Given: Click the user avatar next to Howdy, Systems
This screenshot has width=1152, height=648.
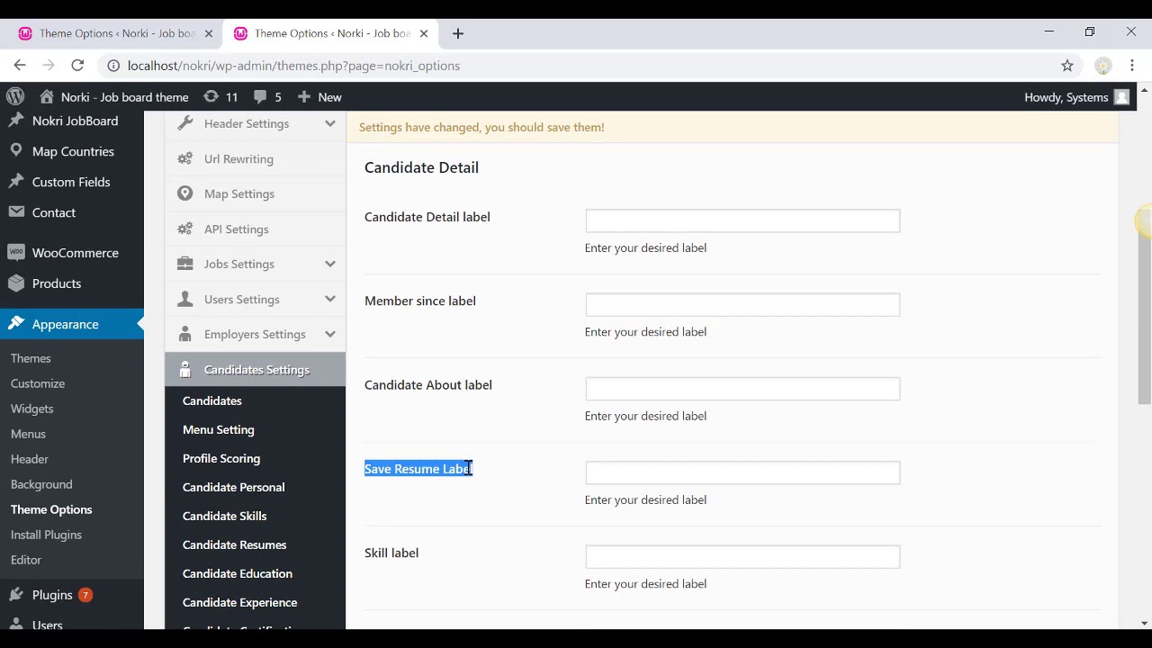Looking at the screenshot, I should [1121, 96].
